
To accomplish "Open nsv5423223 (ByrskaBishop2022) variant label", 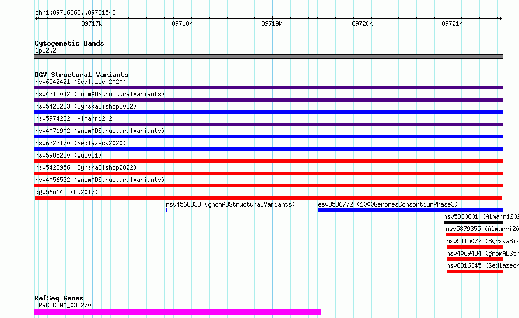I will (x=86, y=106).
